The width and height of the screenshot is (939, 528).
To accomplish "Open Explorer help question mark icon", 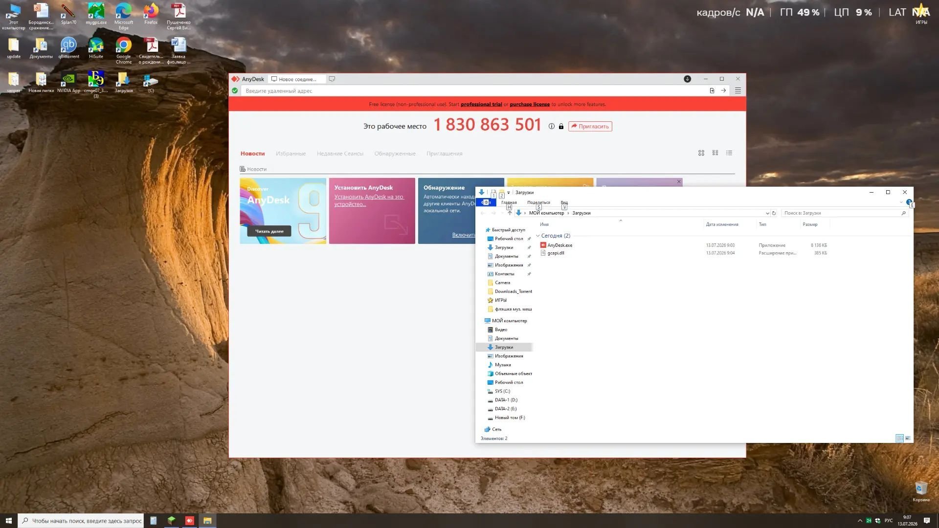I will 909,202.
